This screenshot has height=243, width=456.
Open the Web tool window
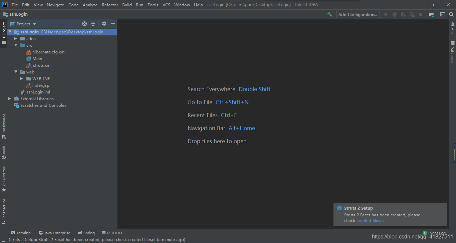point(4,153)
